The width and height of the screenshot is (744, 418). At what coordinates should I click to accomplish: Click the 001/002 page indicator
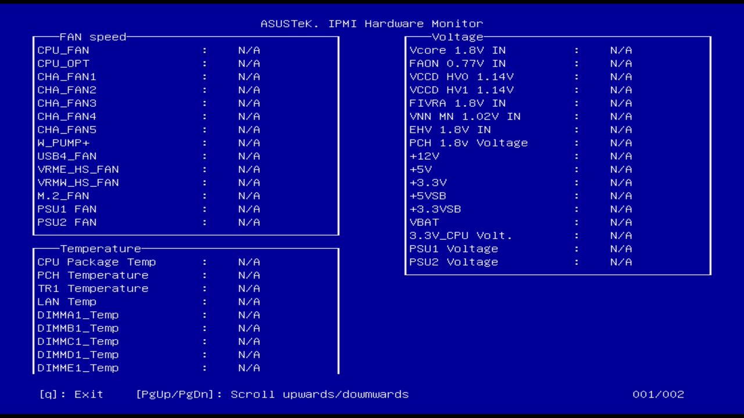pos(658,394)
